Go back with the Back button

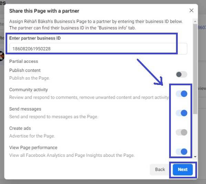coord(160,170)
